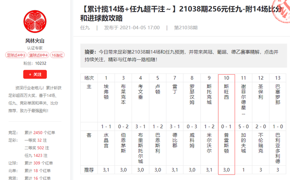Click the 足球近4中3 badge

click(16, 55)
